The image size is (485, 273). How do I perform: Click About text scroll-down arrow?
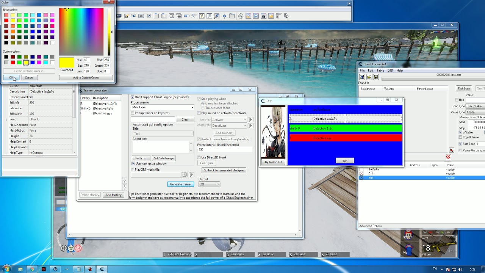coord(192,151)
